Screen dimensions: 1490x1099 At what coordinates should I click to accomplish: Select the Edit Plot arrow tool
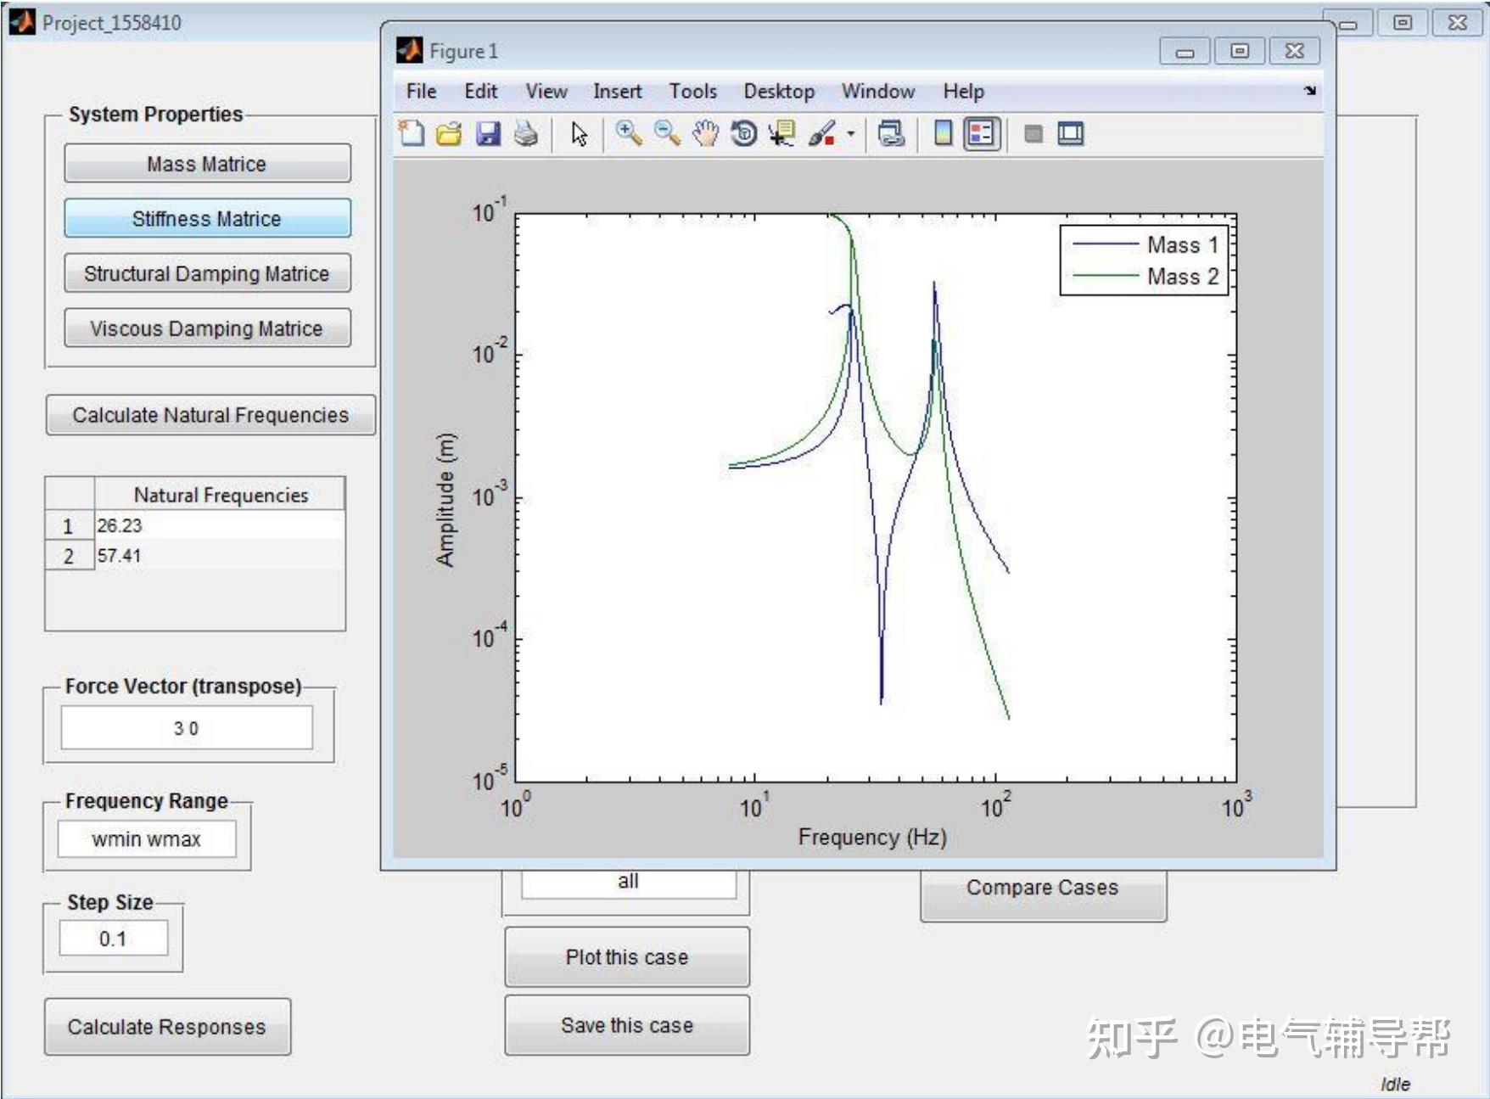coord(581,133)
